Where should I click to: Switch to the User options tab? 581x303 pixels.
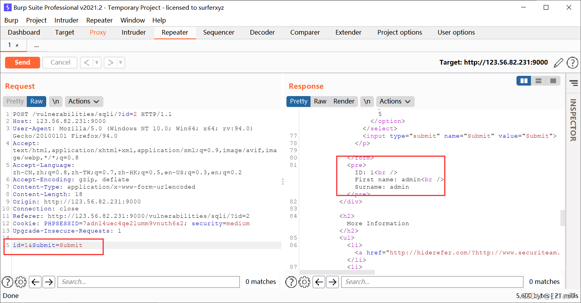coord(456,32)
